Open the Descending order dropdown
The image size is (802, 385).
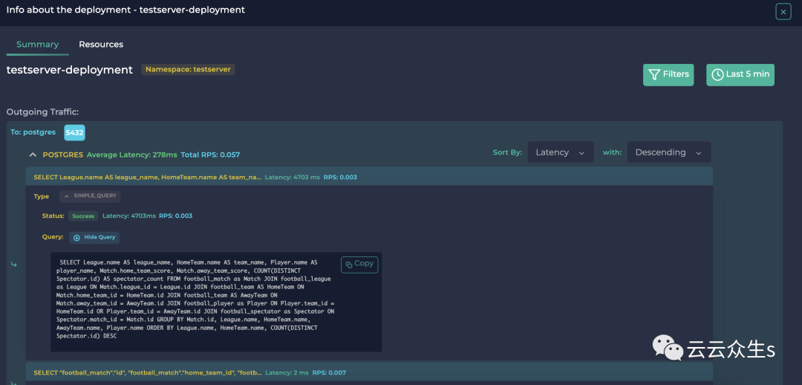click(668, 152)
